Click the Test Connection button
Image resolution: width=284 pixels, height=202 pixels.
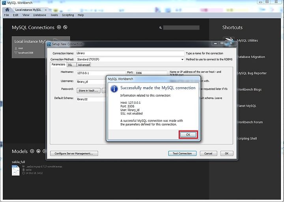[x=182, y=153]
